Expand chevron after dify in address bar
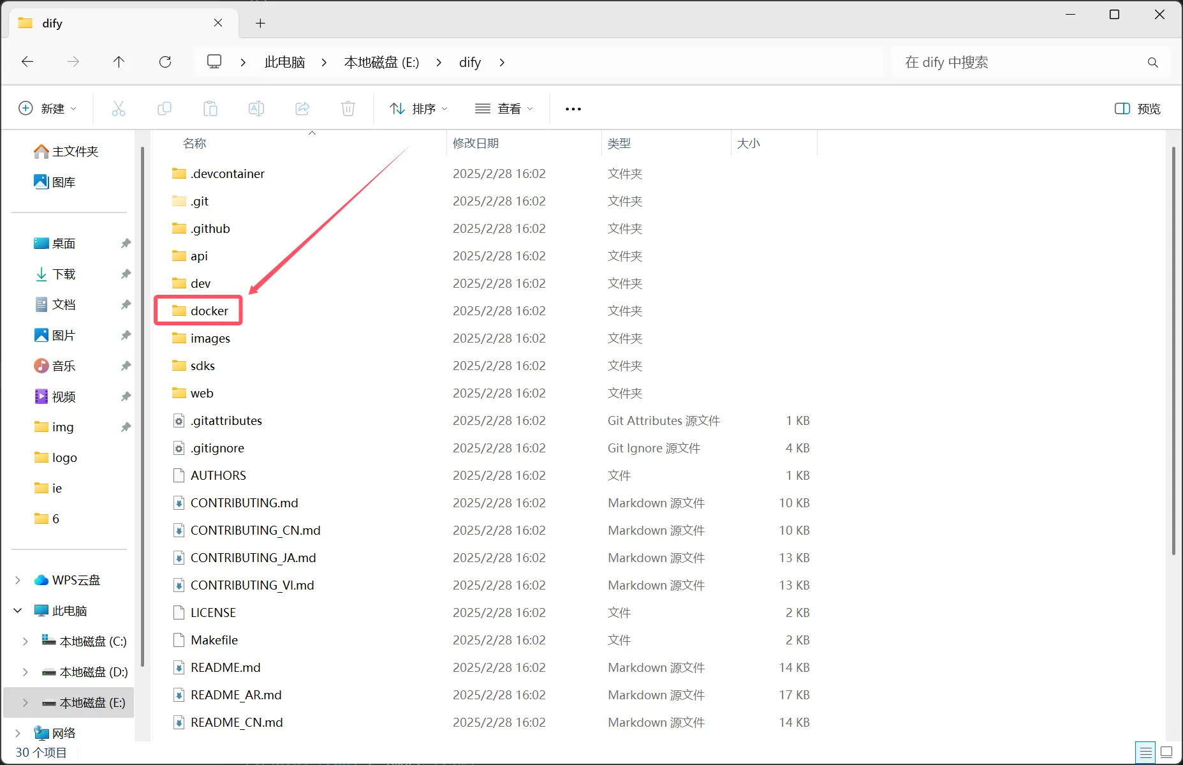The width and height of the screenshot is (1183, 765). (x=502, y=62)
